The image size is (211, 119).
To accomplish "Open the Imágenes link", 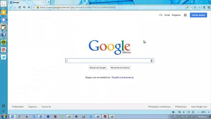I will pyautogui.click(x=176, y=15).
